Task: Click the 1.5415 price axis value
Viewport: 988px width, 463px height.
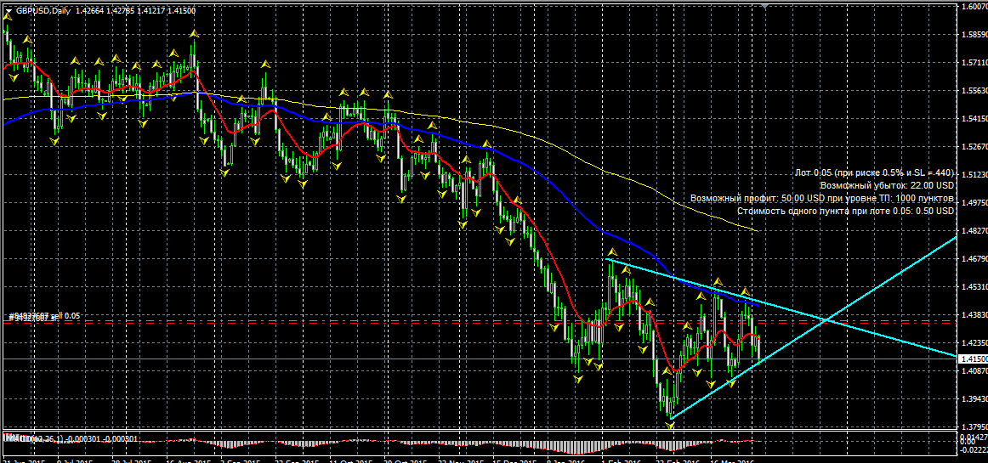Action: 974,118
